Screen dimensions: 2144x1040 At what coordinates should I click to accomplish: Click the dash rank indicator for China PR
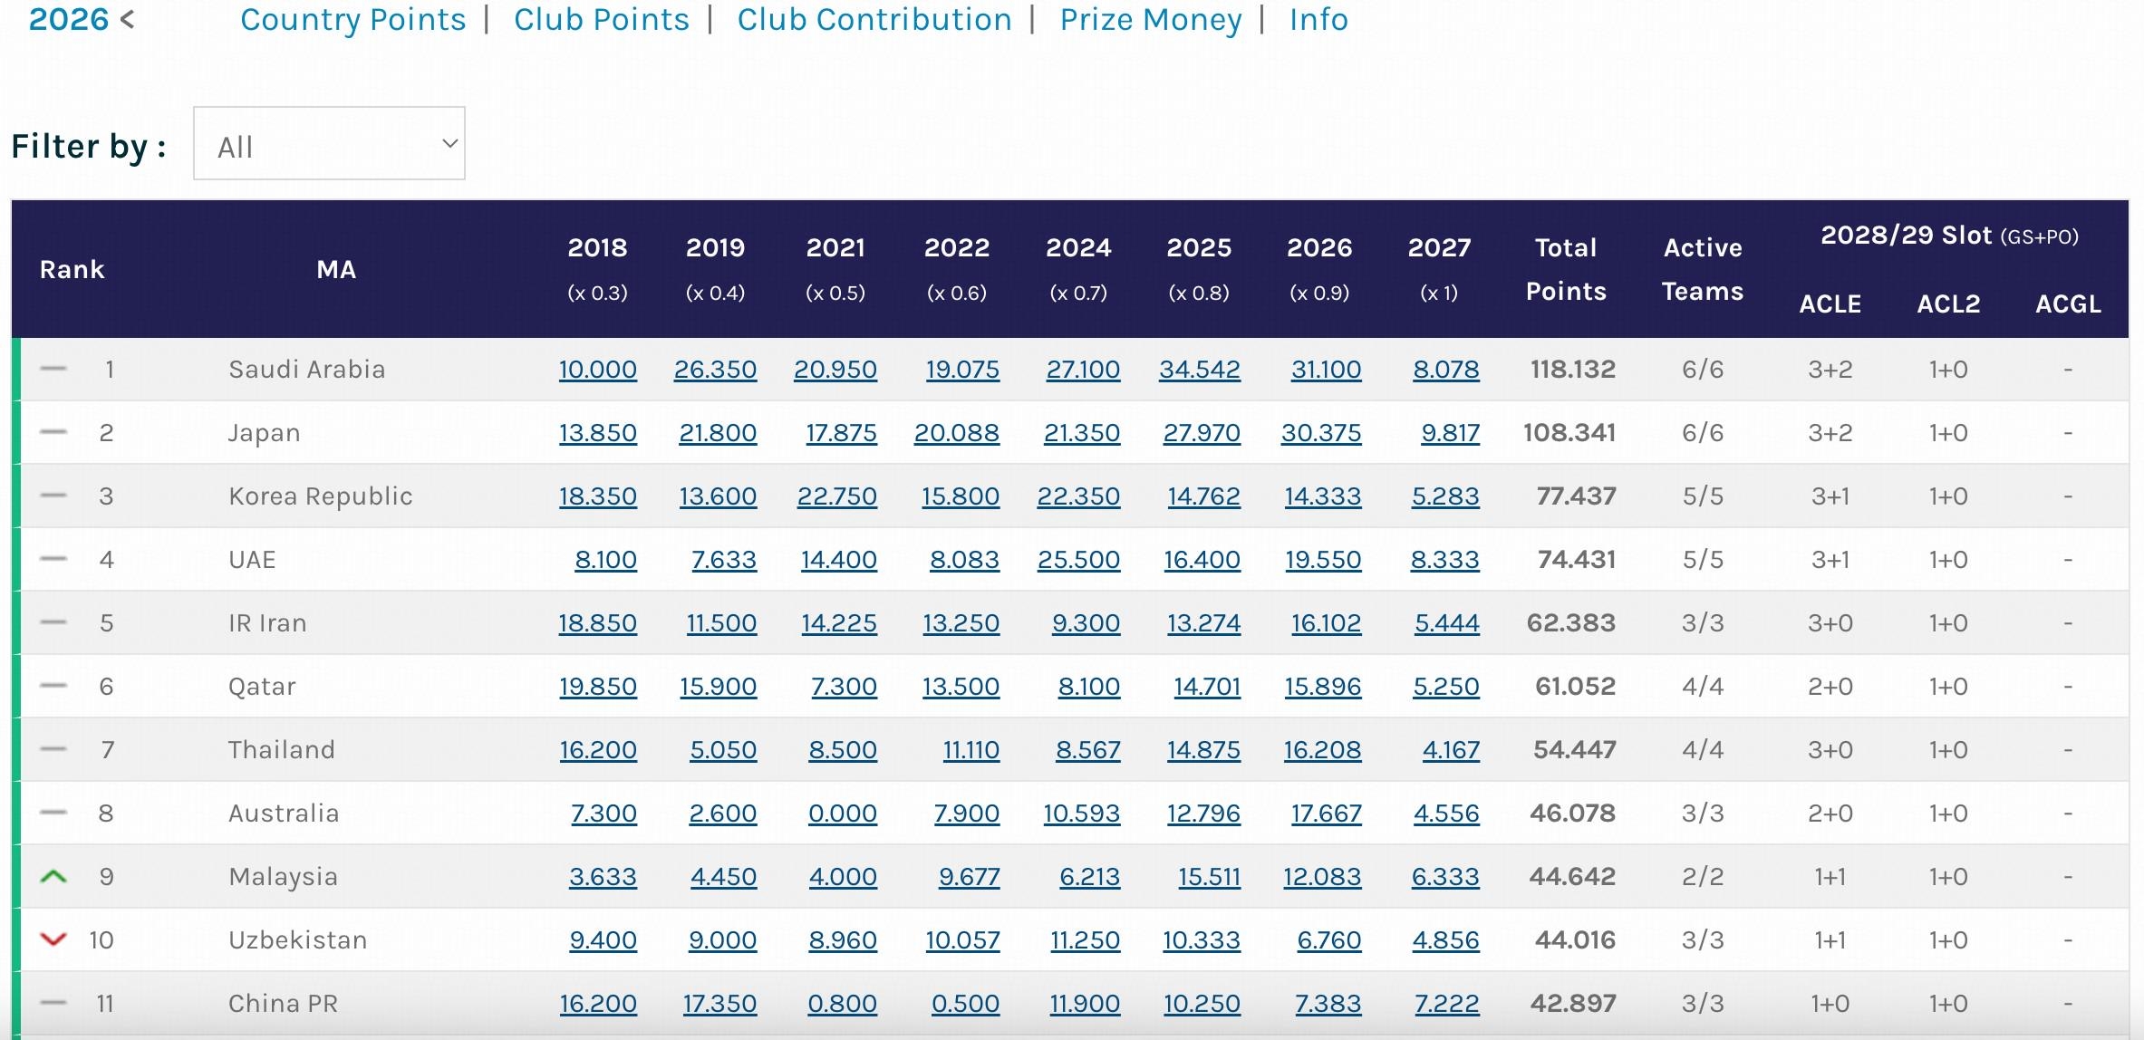[53, 1003]
